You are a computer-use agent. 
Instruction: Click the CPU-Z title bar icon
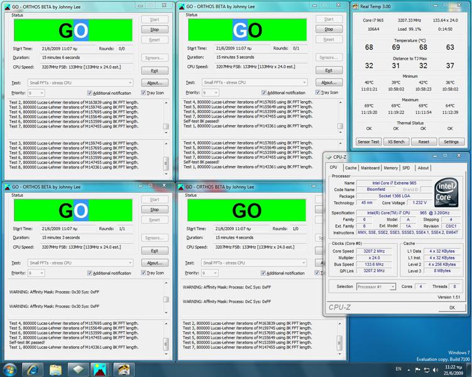click(329, 156)
